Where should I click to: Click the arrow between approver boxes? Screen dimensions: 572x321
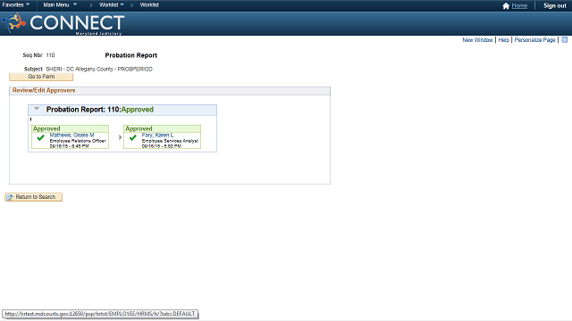click(x=120, y=137)
